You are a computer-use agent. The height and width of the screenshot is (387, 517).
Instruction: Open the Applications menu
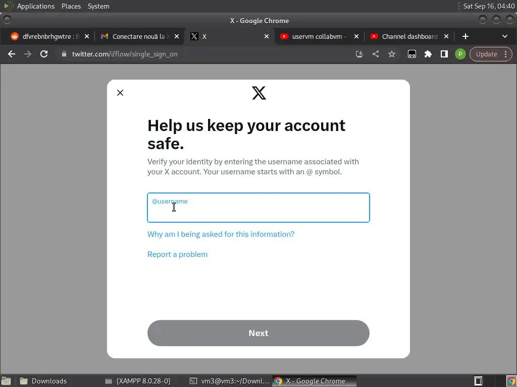tap(36, 6)
